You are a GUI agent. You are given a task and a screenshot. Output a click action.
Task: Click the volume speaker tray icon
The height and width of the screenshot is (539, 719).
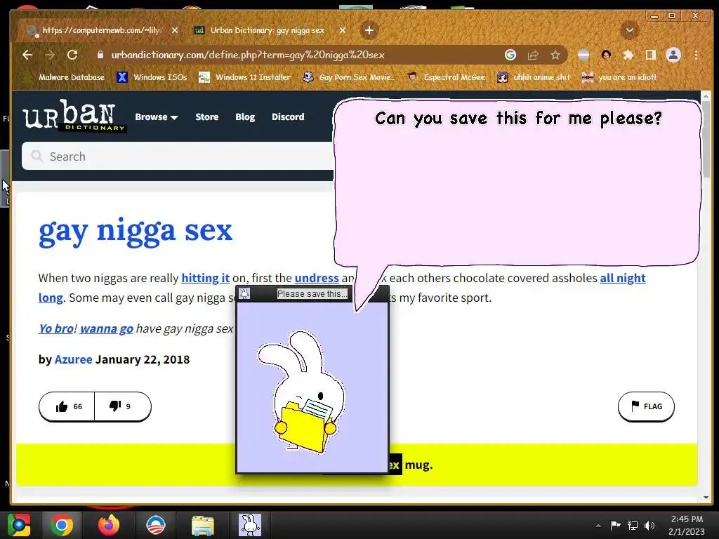(649, 525)
